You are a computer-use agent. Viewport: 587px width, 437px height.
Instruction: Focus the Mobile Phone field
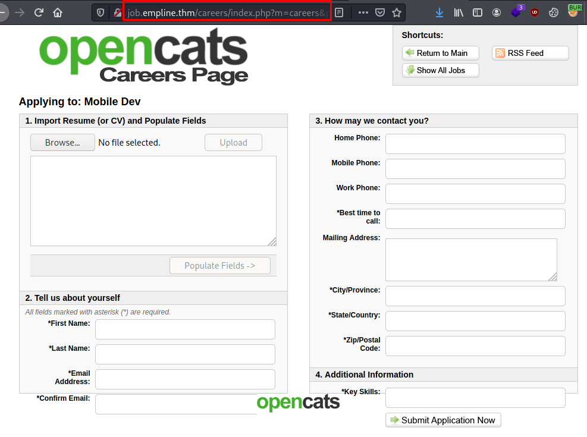pyautogui.click(x=475, y=169)
